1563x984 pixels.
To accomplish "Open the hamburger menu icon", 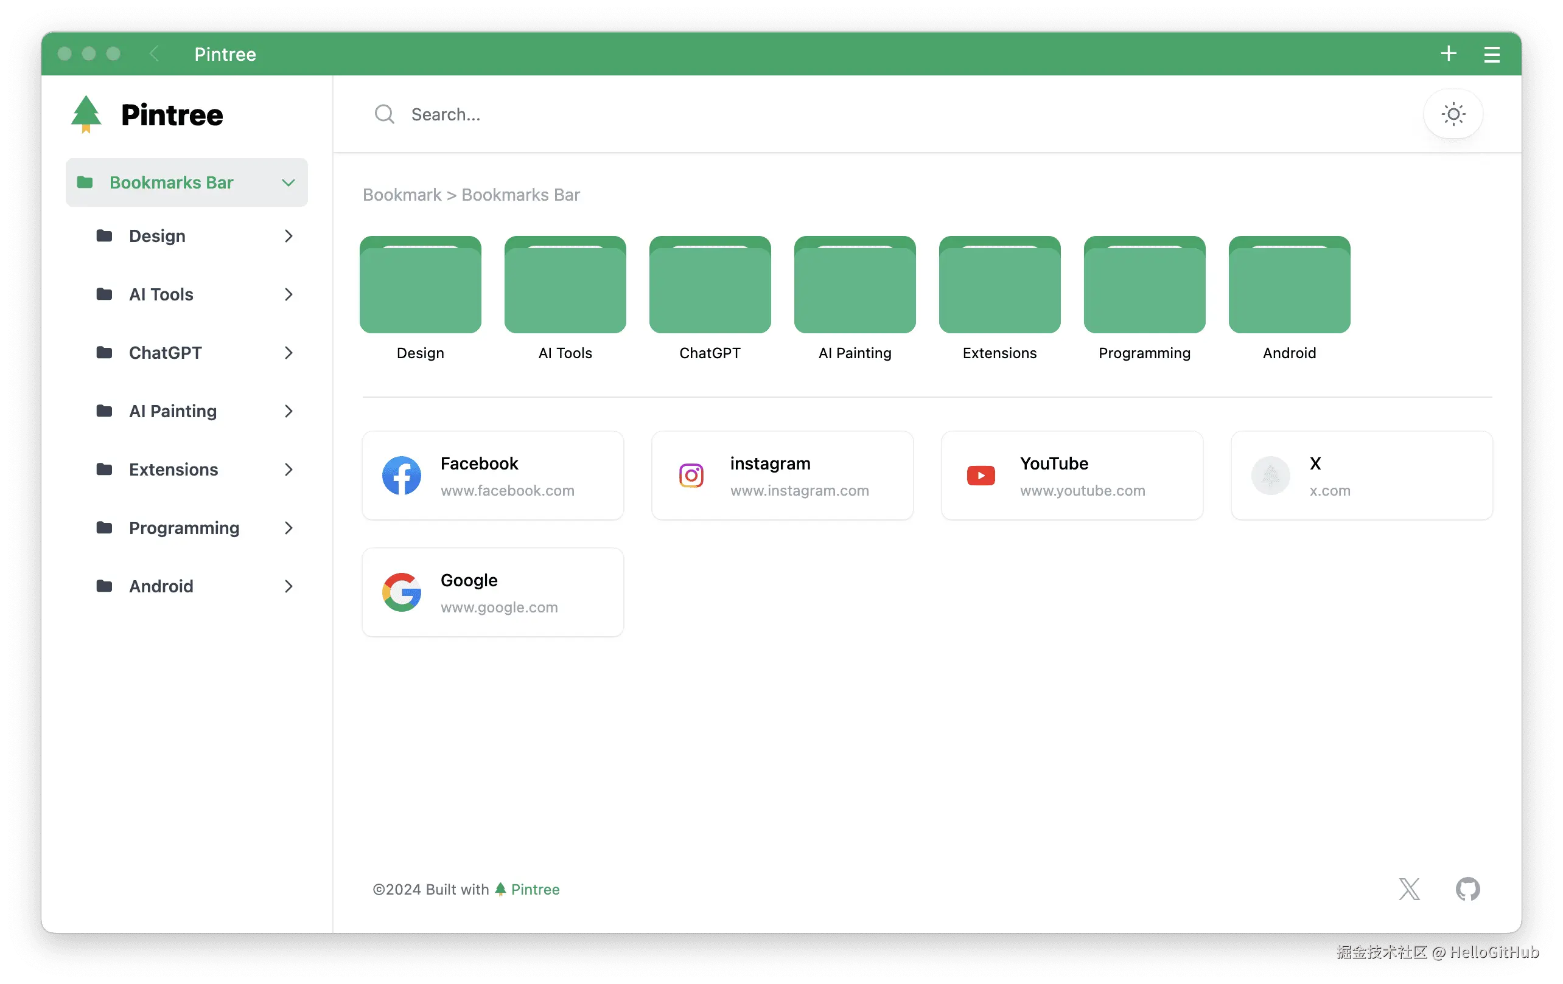I will click(x=1491, y=55).
